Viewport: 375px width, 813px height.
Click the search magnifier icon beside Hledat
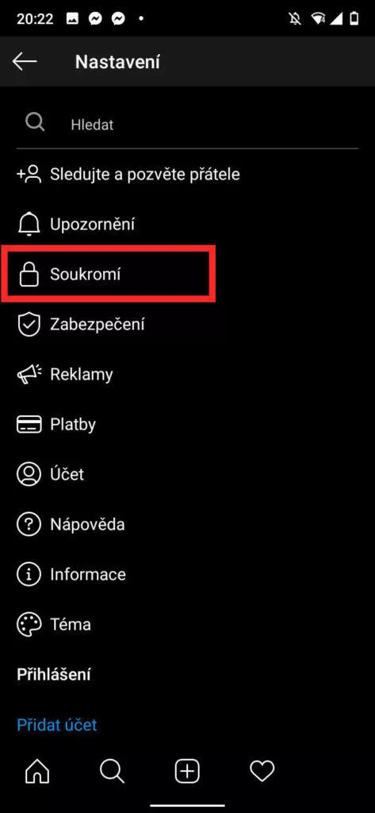pyautogui.click(x=35, y=123)
